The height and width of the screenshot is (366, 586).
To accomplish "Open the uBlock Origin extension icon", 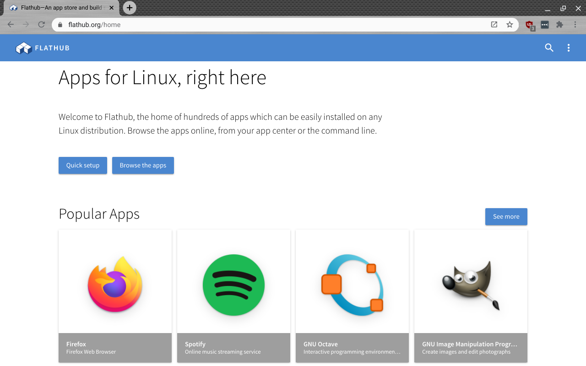I will [x=530, y=25].
